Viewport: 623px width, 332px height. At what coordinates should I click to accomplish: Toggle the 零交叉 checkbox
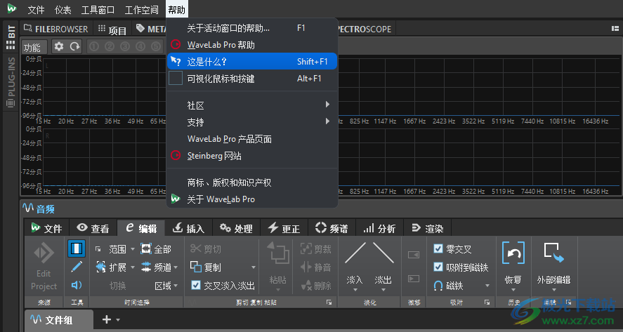click(438, 248)
